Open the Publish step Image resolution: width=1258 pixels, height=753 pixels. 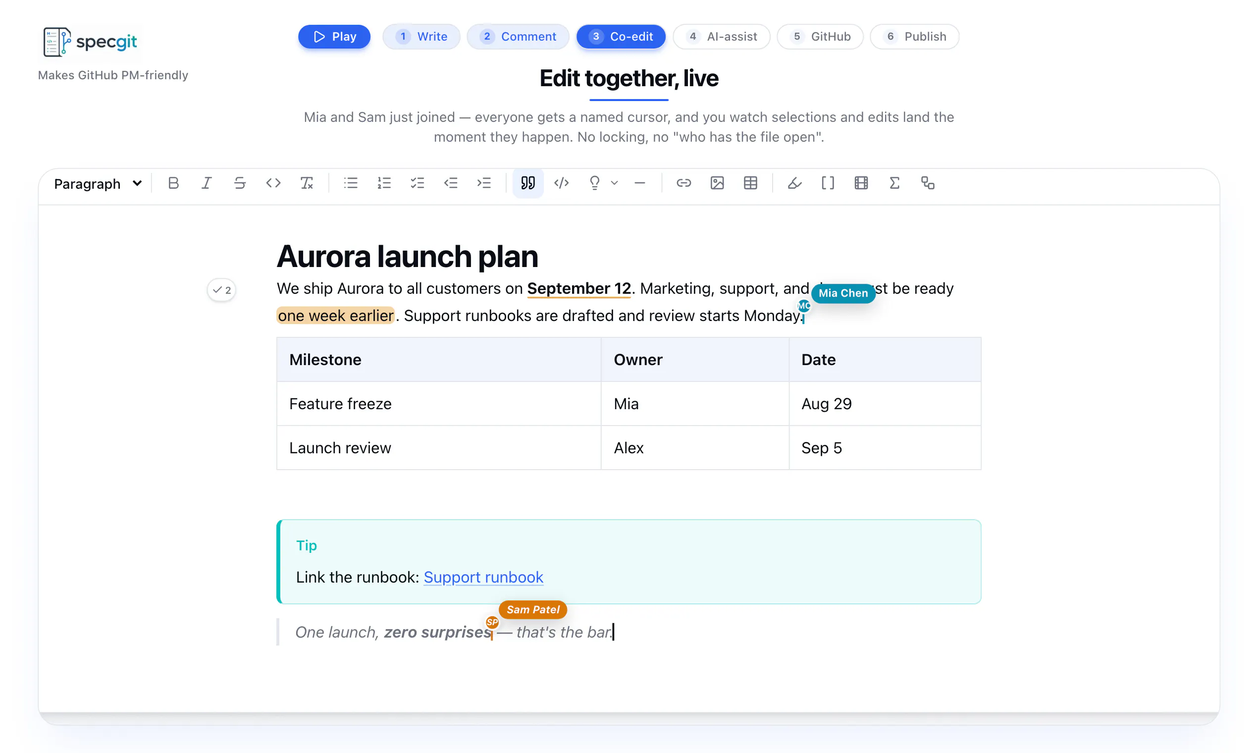coord(915,37)
